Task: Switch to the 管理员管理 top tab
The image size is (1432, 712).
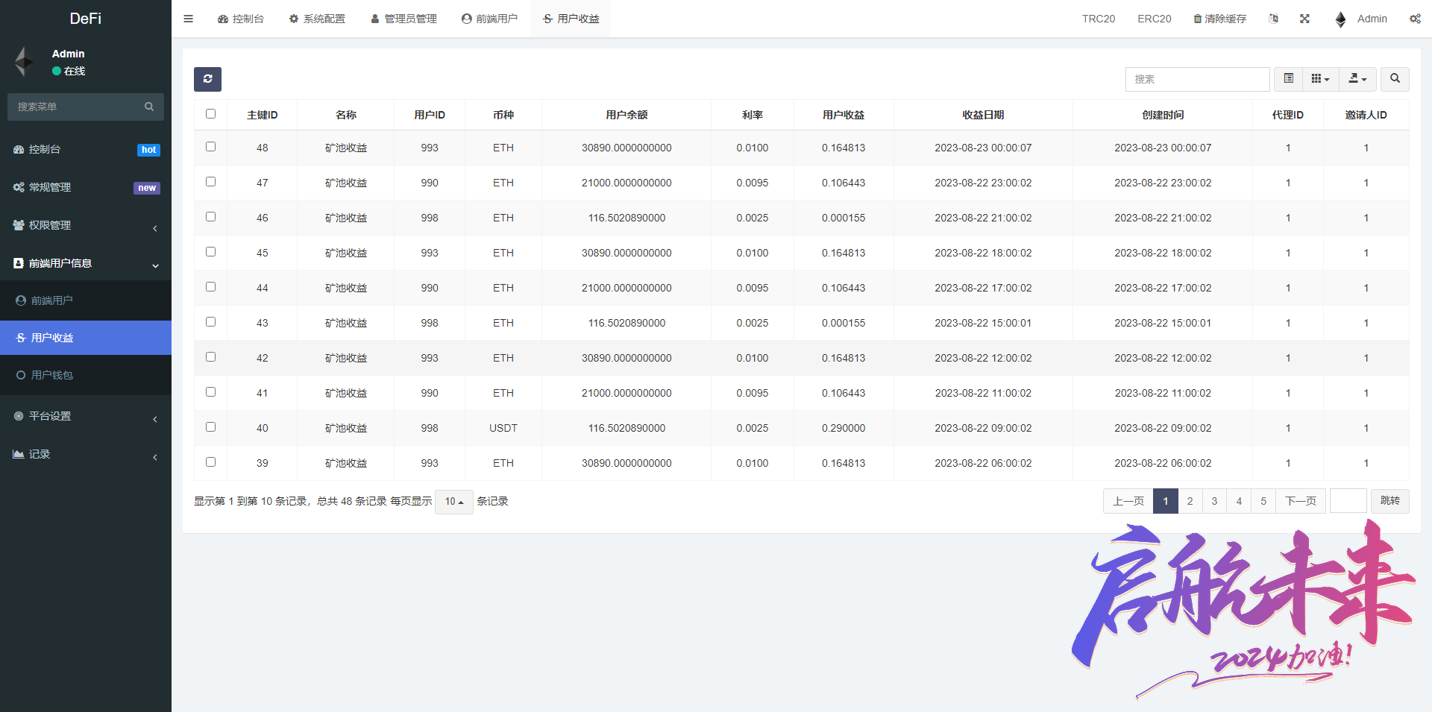Action: 403,19
